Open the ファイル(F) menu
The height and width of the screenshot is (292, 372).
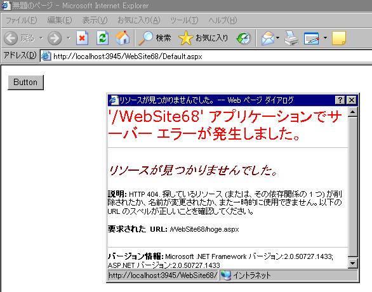pos(22,20)
